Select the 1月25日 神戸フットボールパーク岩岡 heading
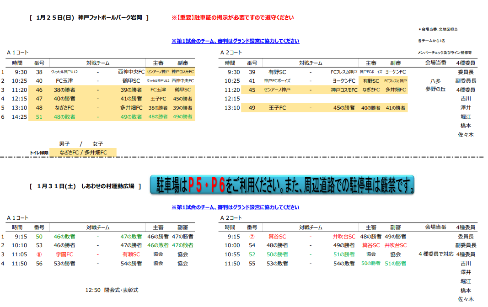The width and height of the screenshot is (488, 307). pyautogui.click(x=89, y=18)
